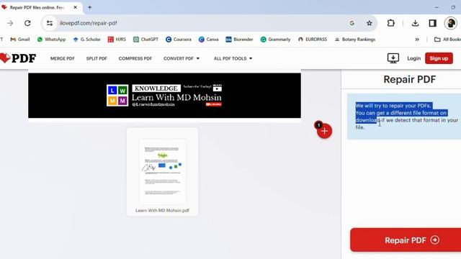The image size is (461, 259).
Task: Expand the CONVERT PDF dropdown
Action: point(182,58)
